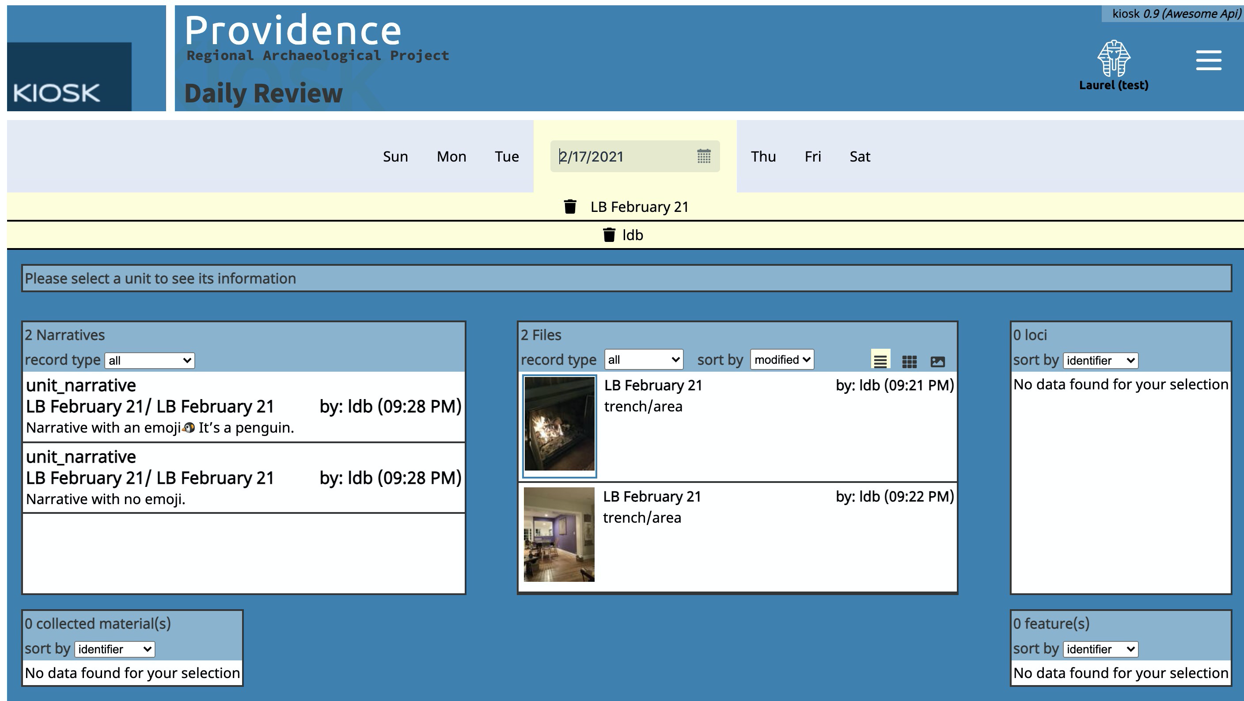Image resolution: width=1244 pixels, height=701 pixels.
Task: Open the purple room photo thumbnail
Action: pos(559,535)
